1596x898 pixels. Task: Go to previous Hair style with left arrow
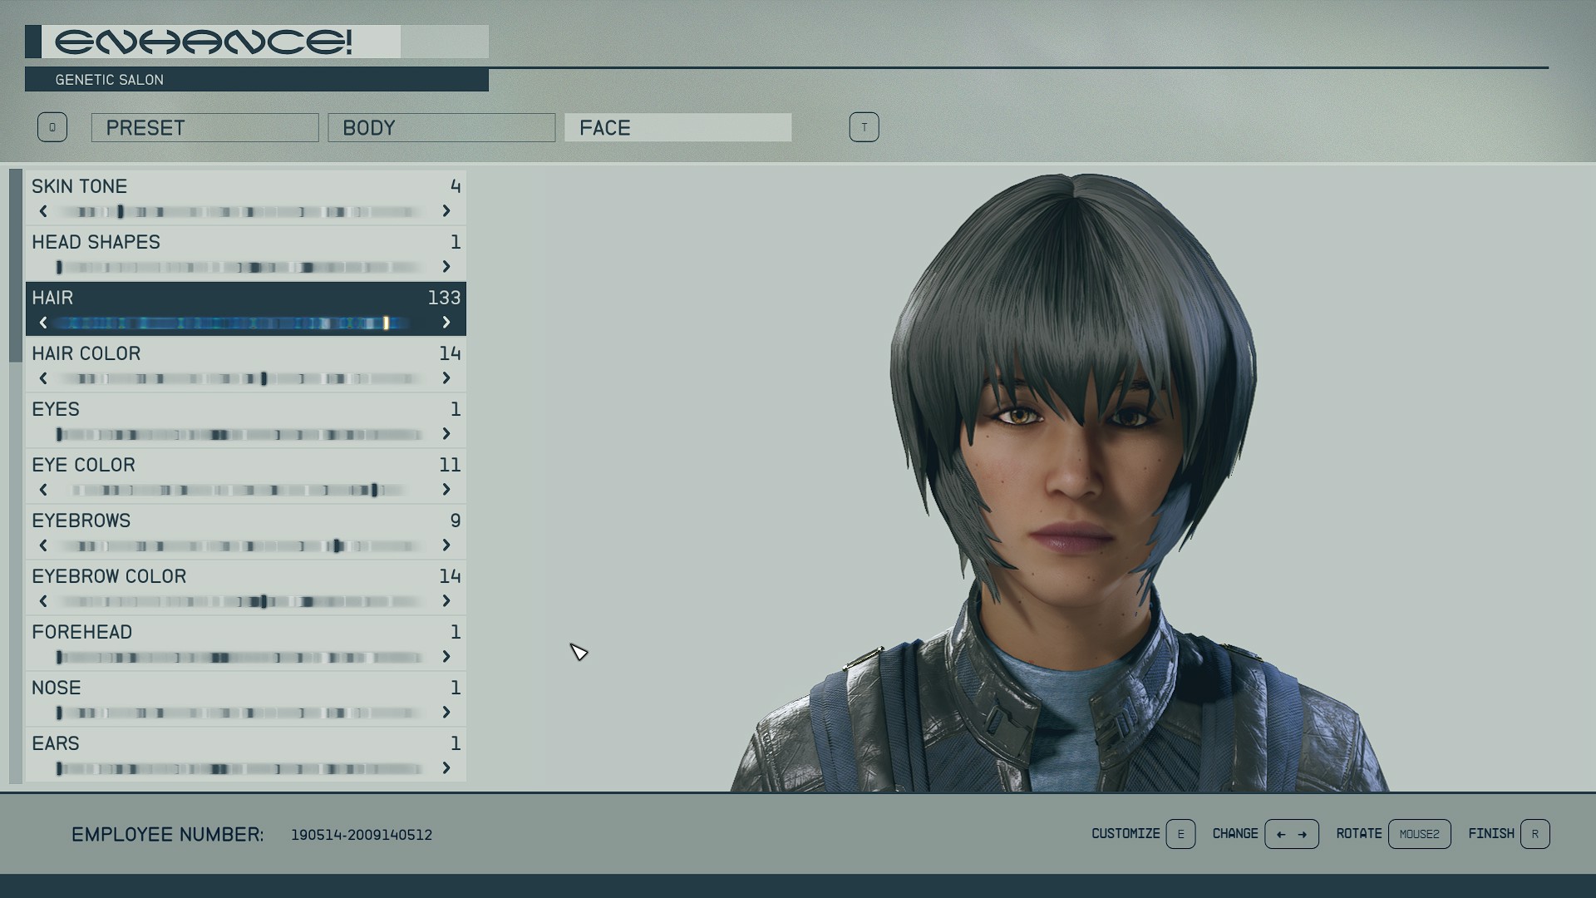point(43,323)
